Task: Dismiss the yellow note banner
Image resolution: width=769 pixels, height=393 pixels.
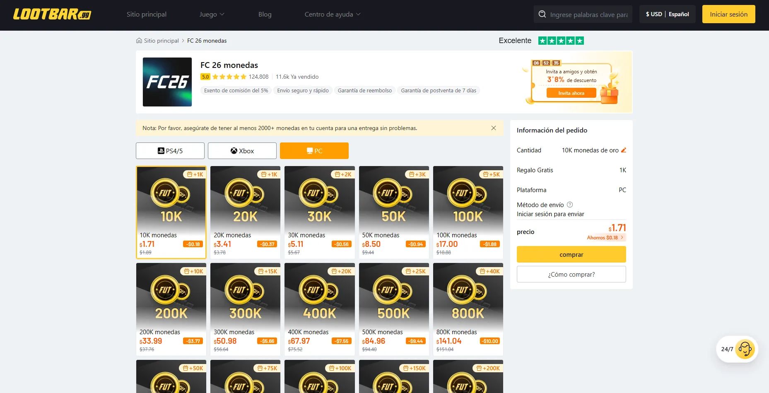Action: click(x=494, y=128)
